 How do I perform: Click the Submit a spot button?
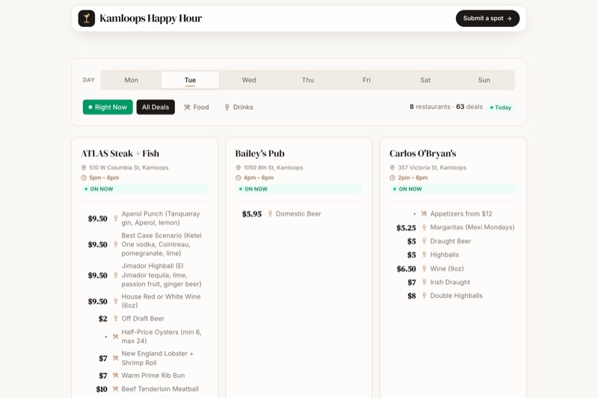click(487, 18)
